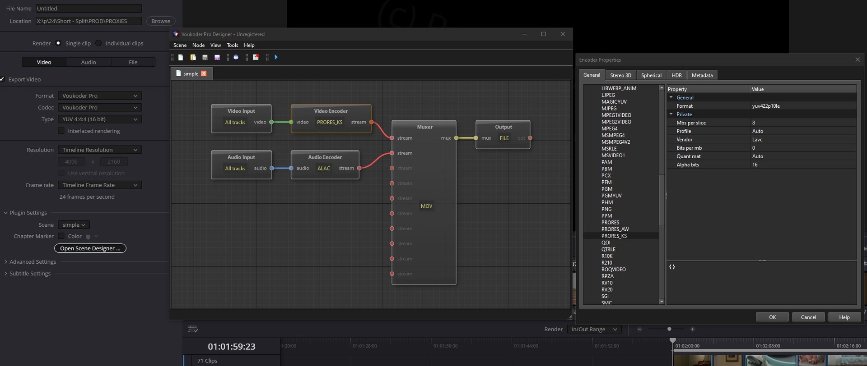This screenshot has width=867, height=366.
Task: Click the blue play arrow test icon
Action: pyautogui.click(x=276, y=57)
